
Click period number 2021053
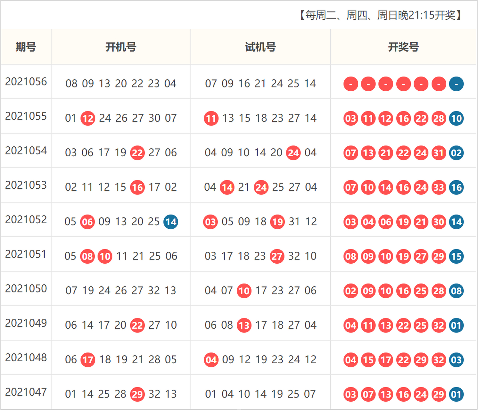(26, 185)
